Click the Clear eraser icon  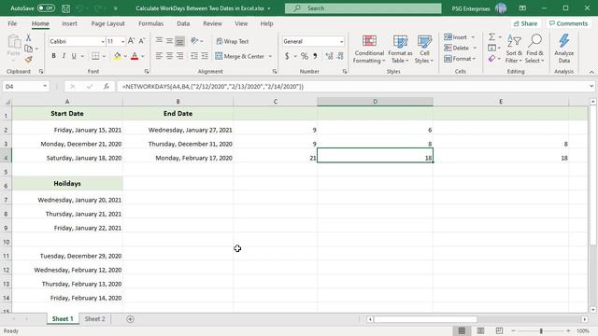(492, 59)
